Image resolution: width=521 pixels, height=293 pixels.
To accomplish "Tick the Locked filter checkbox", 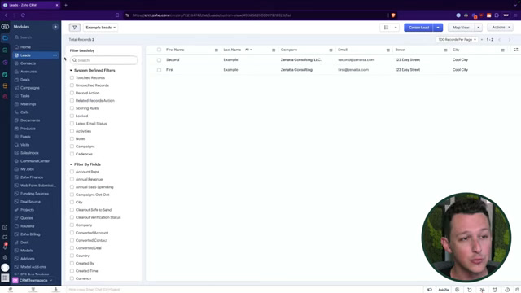I will pos(72,116).
